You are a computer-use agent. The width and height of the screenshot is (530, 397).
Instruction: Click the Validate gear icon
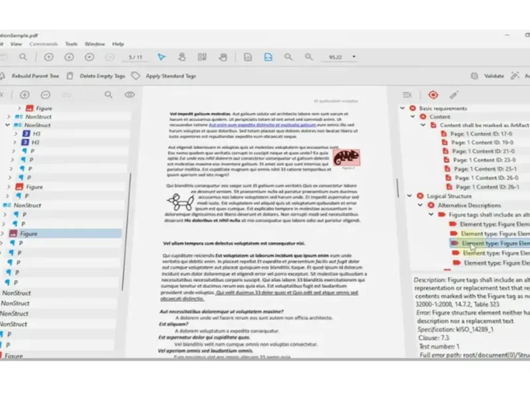pyautogui.click(x=474, y=76)
